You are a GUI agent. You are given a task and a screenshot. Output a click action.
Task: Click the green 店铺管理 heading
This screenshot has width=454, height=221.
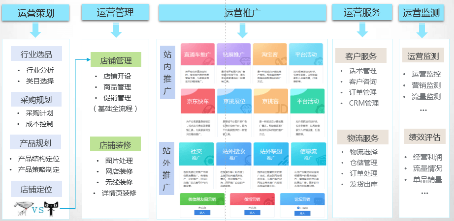coord(116,60)
